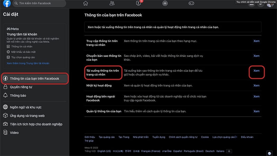Switch language to Español
Viewport: 277px width, 156px height.
click(x=178, y=151)
